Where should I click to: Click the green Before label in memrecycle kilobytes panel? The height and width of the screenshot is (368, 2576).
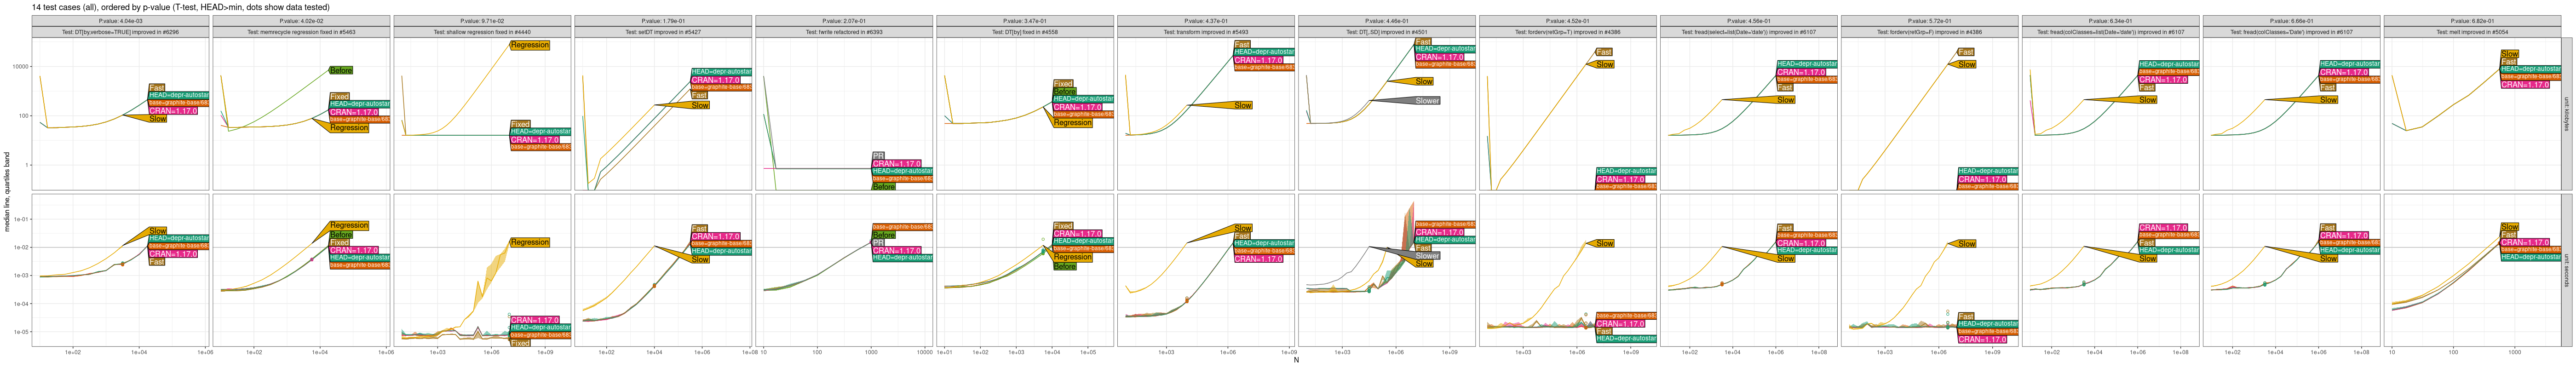tap(341, 71)
